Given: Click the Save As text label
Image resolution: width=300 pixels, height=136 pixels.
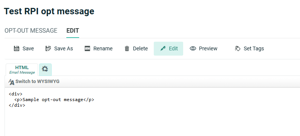Looking at the screenshot, I should point(64,48).
